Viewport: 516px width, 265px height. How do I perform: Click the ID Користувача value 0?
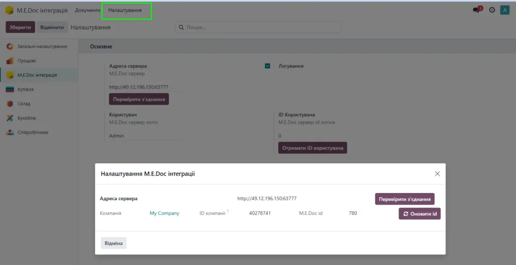[x=280, y=136]
